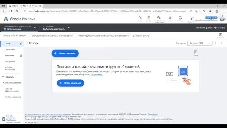
Task: Click highlighted account ID 730-482-2742
Action: coord(211,18)
